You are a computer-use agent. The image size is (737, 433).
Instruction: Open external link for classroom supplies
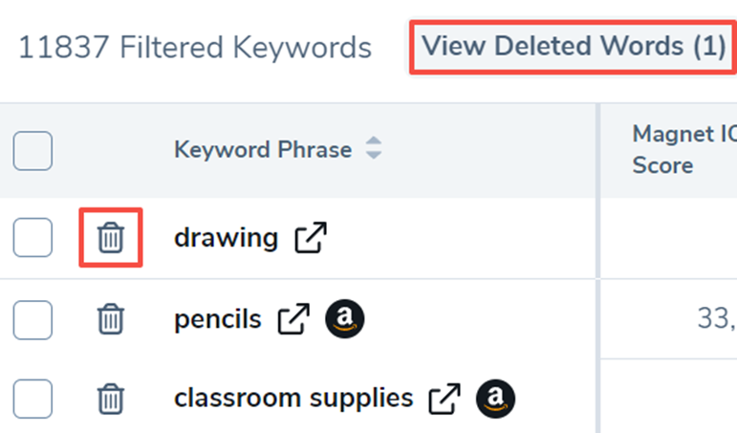[445, 399]
